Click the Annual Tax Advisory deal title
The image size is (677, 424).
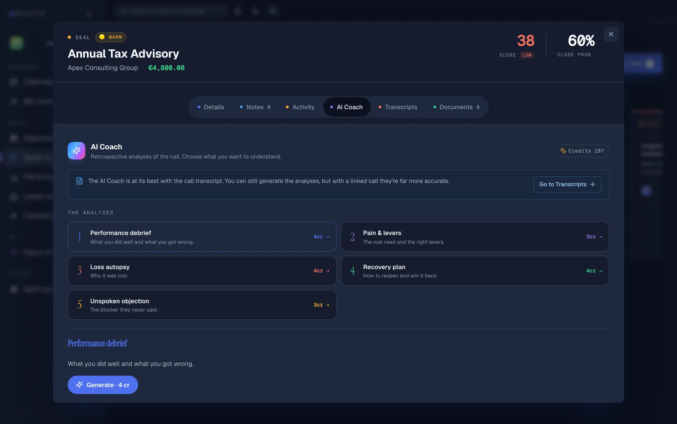tap(123, 54)
